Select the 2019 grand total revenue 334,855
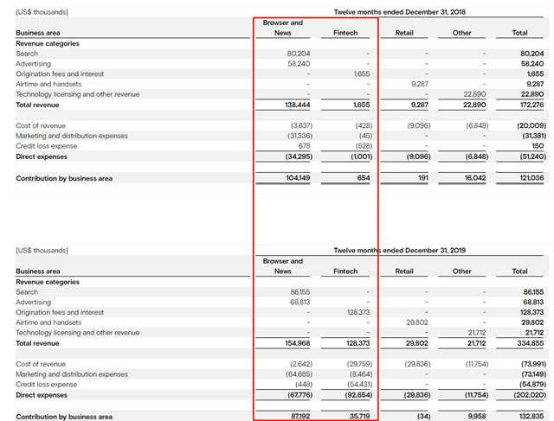This screenshot has width=554, height=421. tap(527, 343)
